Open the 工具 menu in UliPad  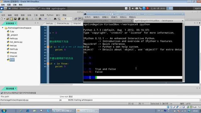35,15
